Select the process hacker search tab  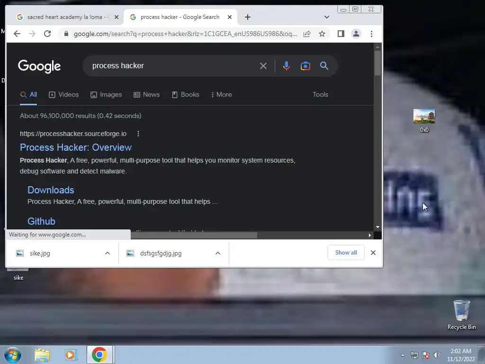180,17
